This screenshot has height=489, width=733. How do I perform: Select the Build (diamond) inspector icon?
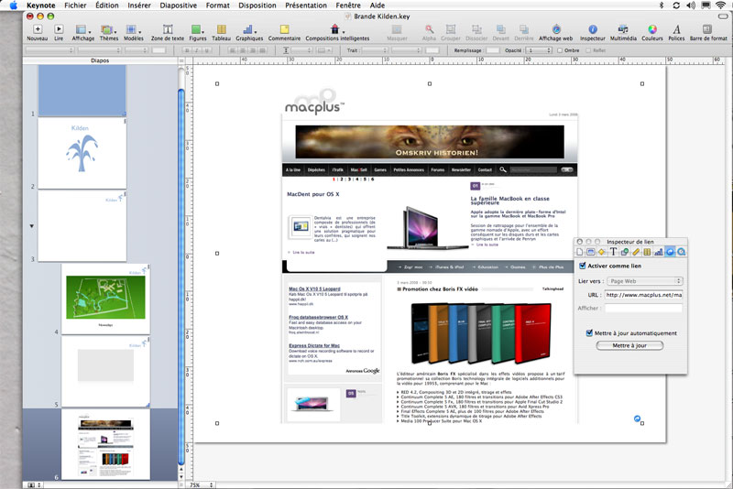[602, 252]
